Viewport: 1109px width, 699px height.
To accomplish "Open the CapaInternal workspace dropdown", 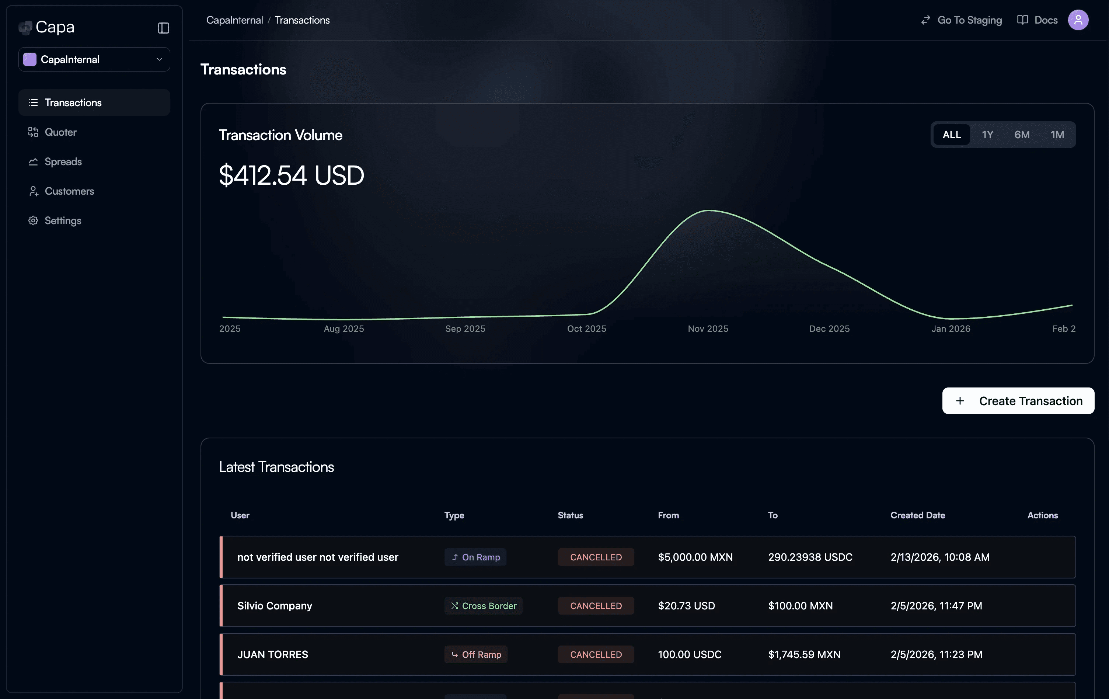I will tap(94, 59).
